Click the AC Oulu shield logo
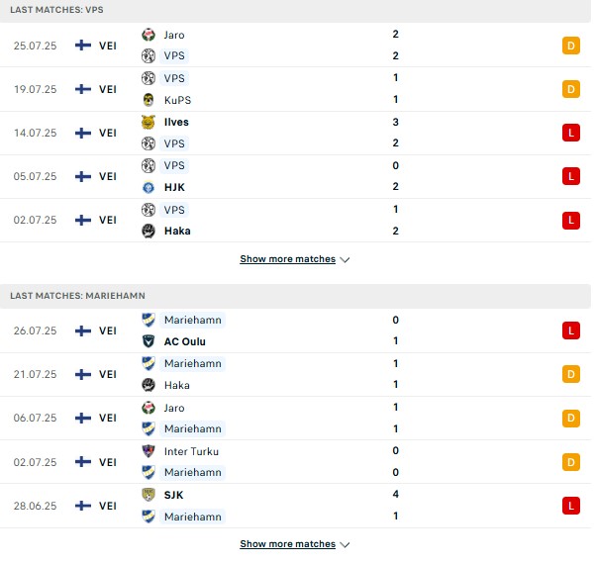 point(149,341)
